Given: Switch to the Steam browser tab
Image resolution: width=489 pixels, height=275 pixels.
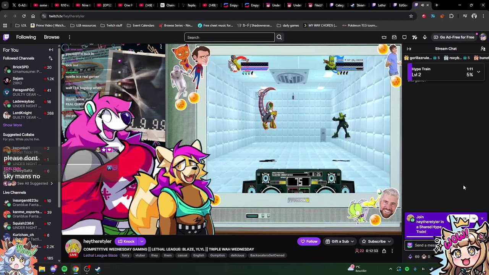Looking at the screenshot, I should tap(358, 5).
